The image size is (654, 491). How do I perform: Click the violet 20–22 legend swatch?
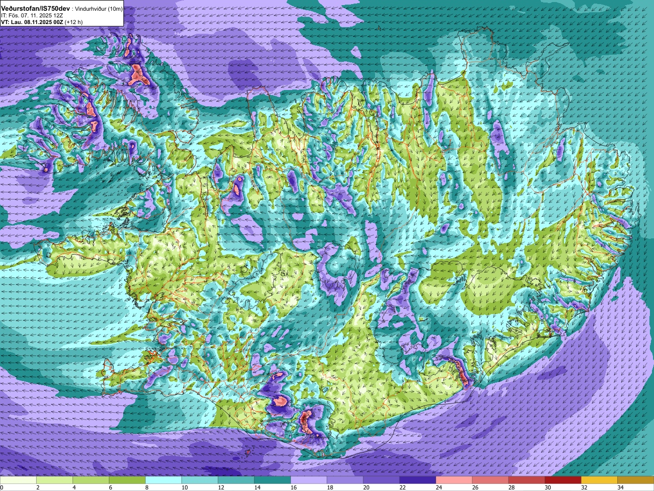(x=381, y=480)
